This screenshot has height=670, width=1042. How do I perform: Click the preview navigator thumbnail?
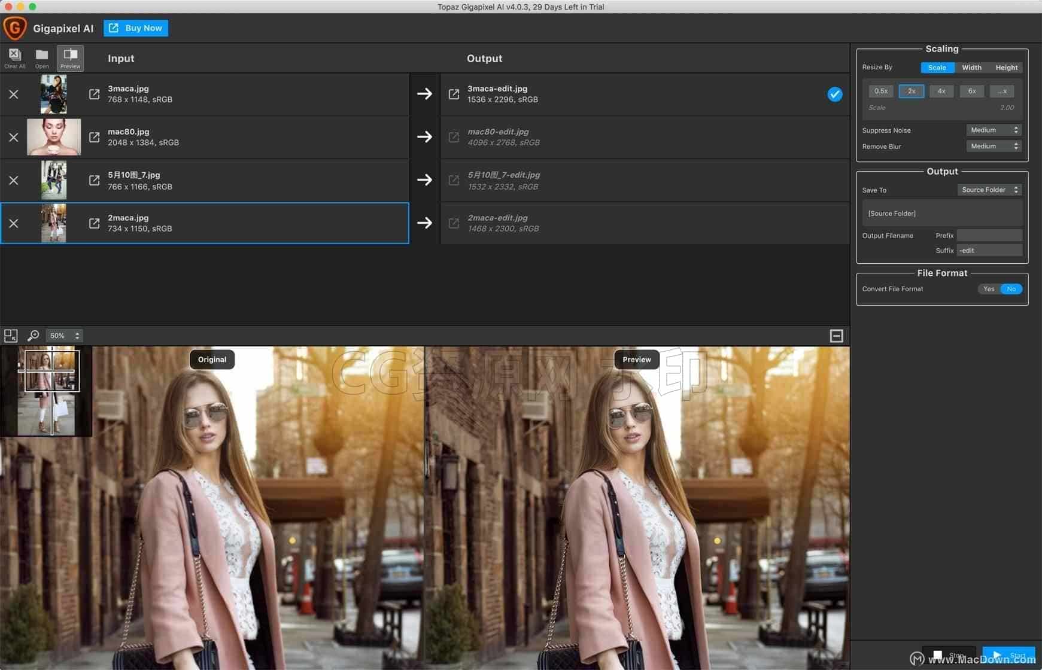[46, 391]
